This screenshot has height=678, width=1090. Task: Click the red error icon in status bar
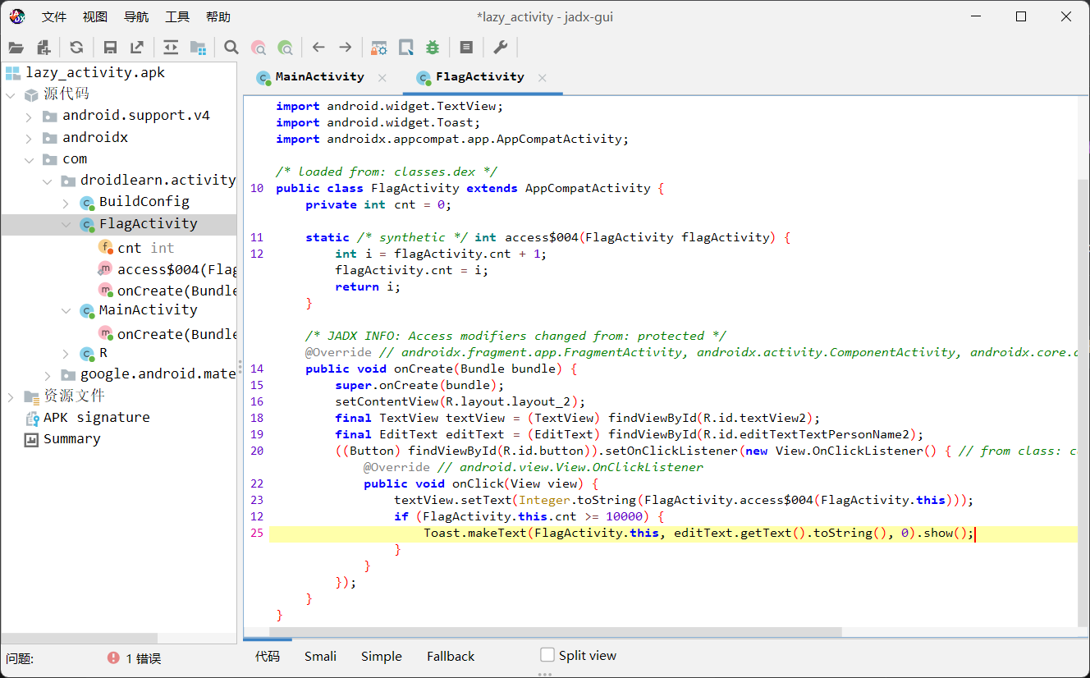coord(113,658)
